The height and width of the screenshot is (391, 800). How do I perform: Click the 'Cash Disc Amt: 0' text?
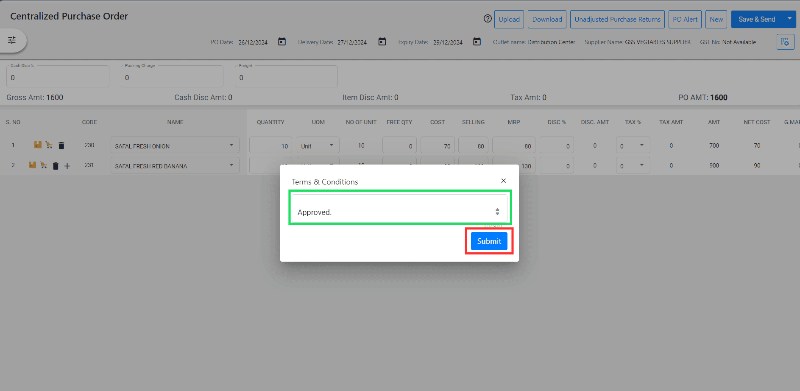click(x=203, y=98)
